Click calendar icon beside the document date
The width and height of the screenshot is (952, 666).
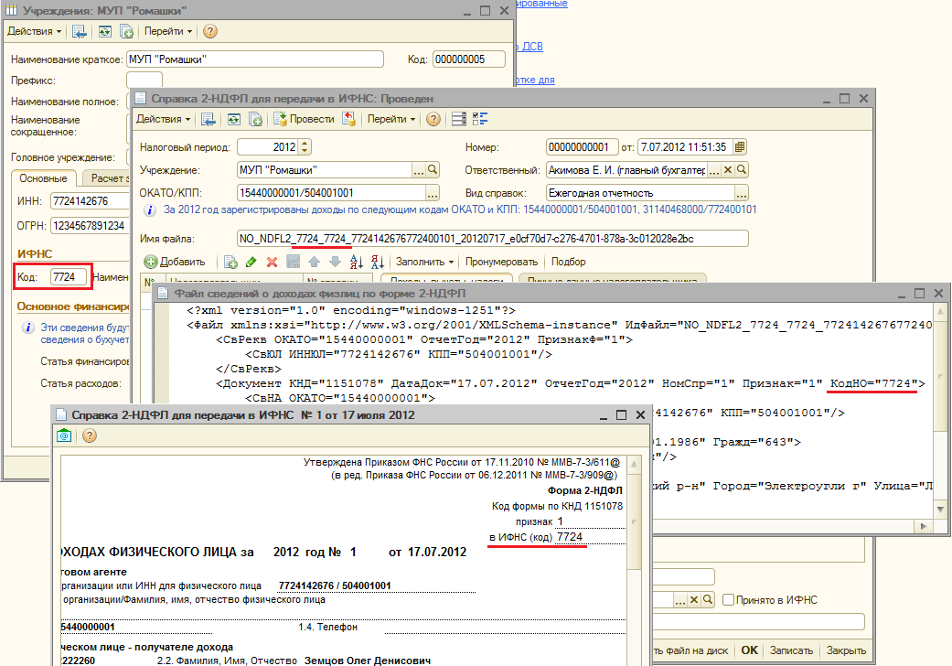click(x=741, y=146)
